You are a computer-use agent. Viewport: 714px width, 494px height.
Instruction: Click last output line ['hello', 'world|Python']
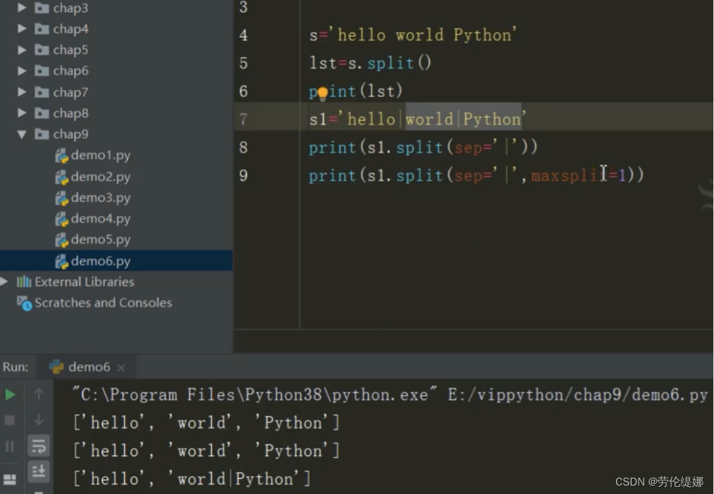192,479
